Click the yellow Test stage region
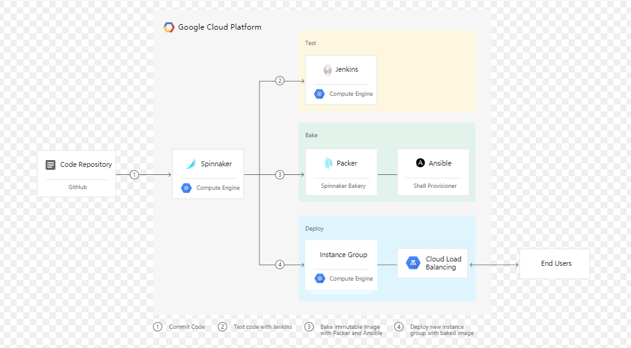The width and height of the screenshot is (631, 348). click(x=387, y=71)
